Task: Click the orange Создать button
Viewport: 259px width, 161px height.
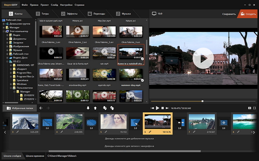Action: tap(248, 14)
